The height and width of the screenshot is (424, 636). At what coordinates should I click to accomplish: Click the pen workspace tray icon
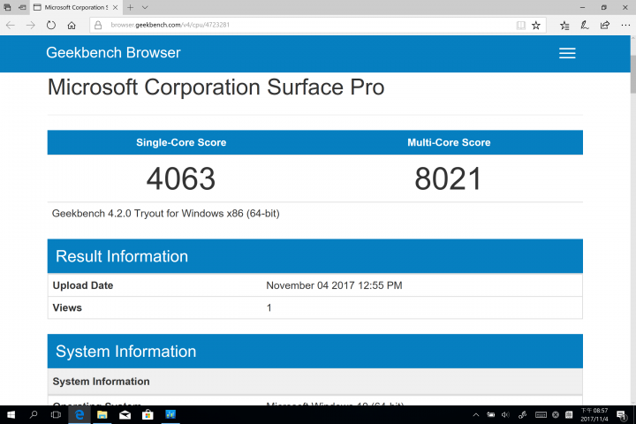pos(522,414)
